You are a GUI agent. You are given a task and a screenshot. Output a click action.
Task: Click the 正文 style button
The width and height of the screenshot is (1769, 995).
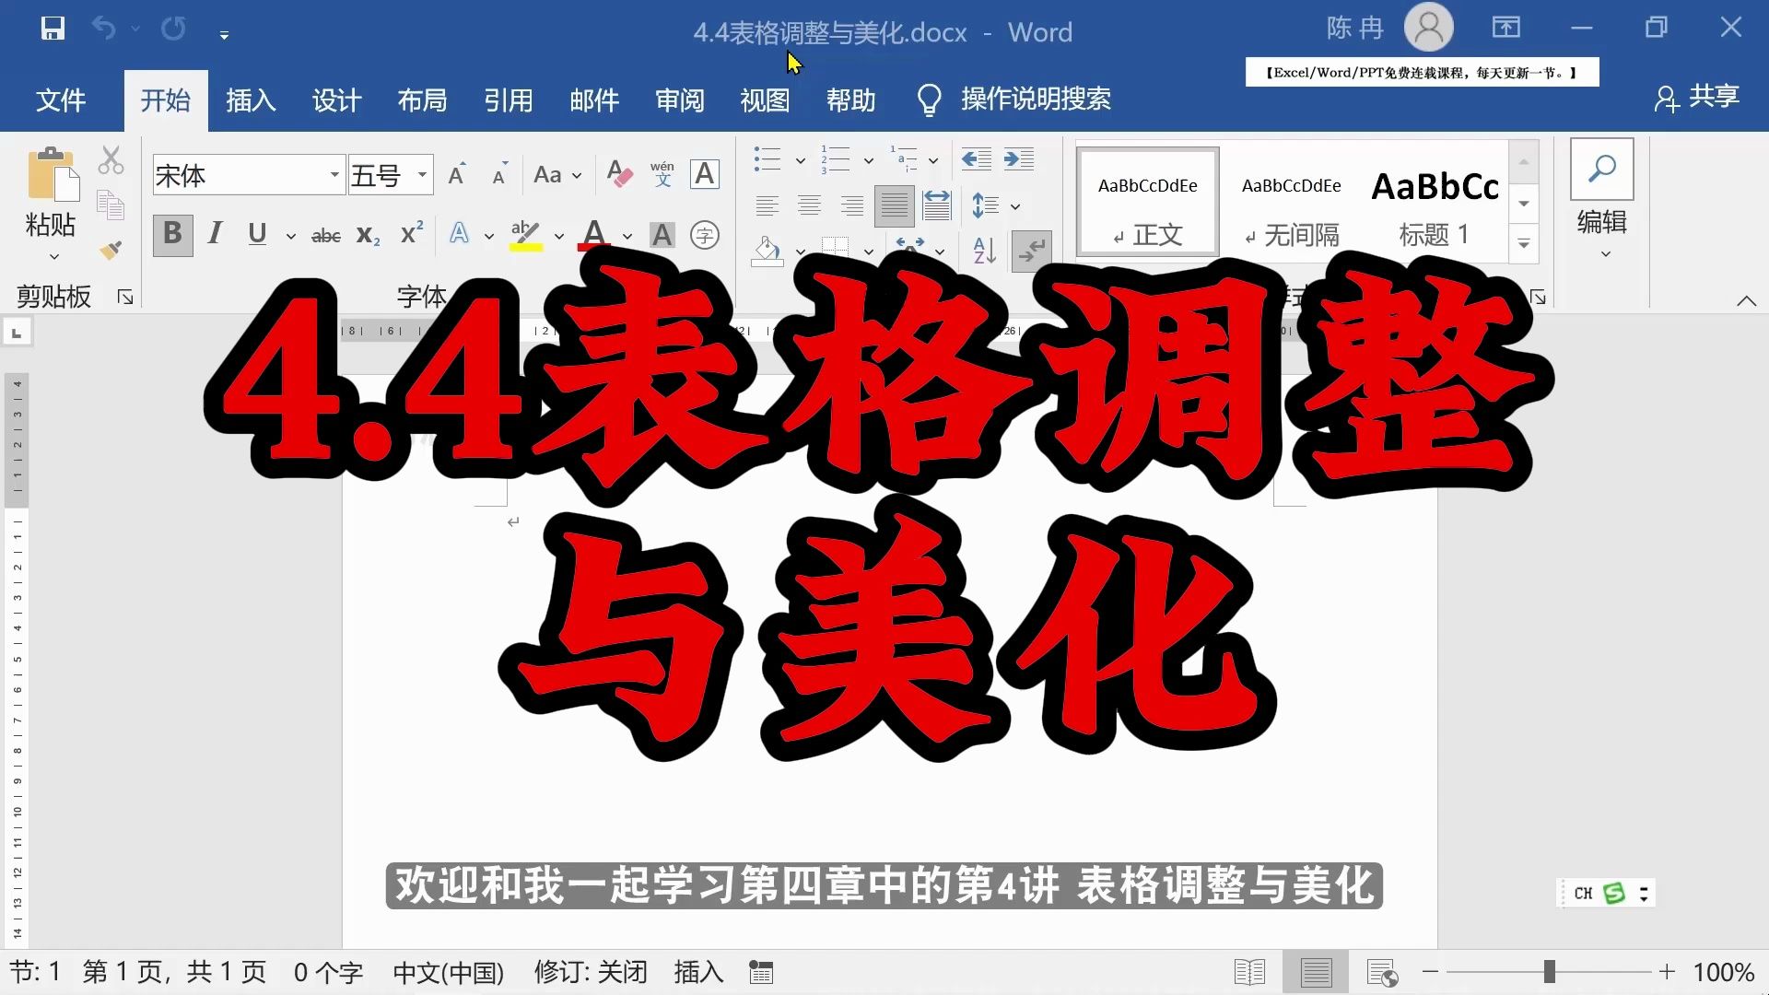pos(1147,206)
